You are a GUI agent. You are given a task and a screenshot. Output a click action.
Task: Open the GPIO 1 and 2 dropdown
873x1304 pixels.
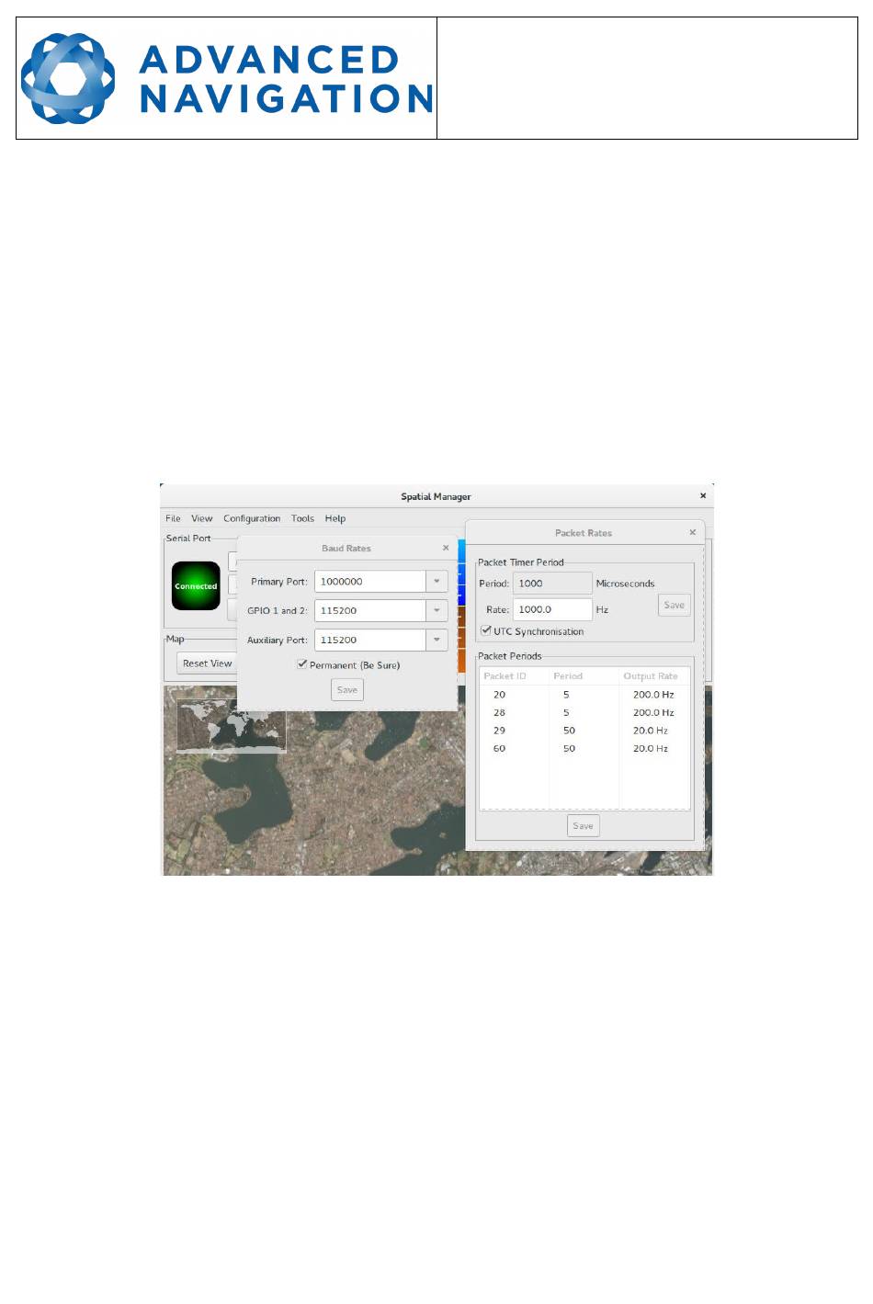point(436,610)
